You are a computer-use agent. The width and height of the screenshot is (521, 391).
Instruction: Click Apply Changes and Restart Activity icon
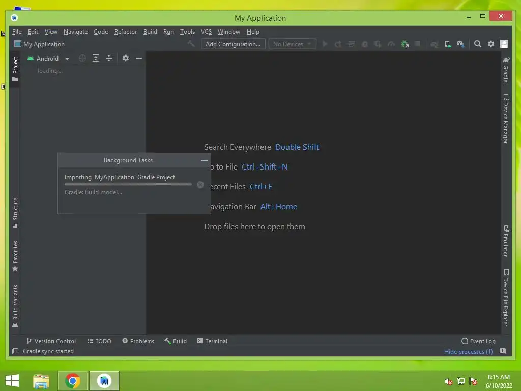click(338, 44)
